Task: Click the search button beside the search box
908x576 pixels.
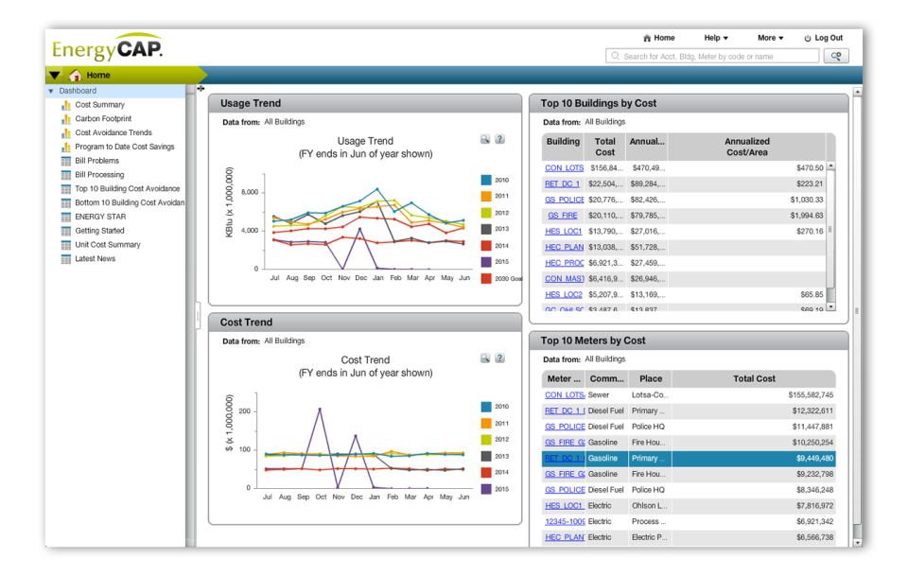Action: [x=836, y=56]
